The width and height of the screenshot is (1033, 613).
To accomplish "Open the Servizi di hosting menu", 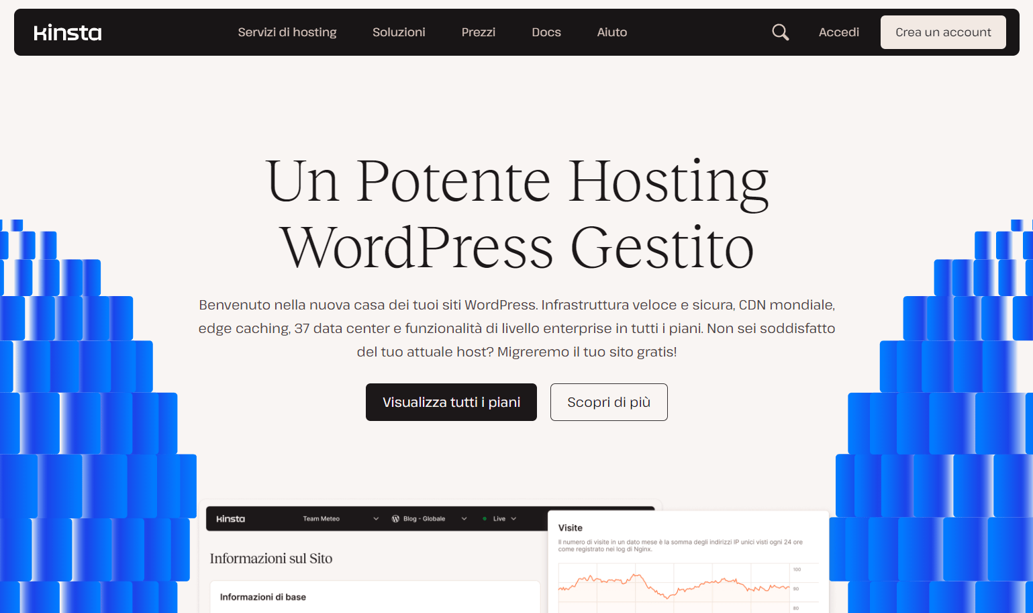I will 287,32.
